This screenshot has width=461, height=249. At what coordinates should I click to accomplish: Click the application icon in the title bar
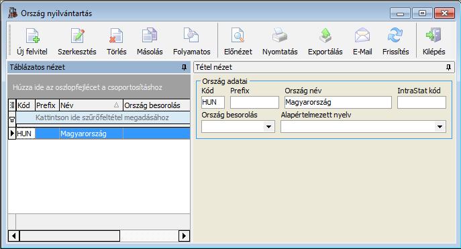point(13,13)
